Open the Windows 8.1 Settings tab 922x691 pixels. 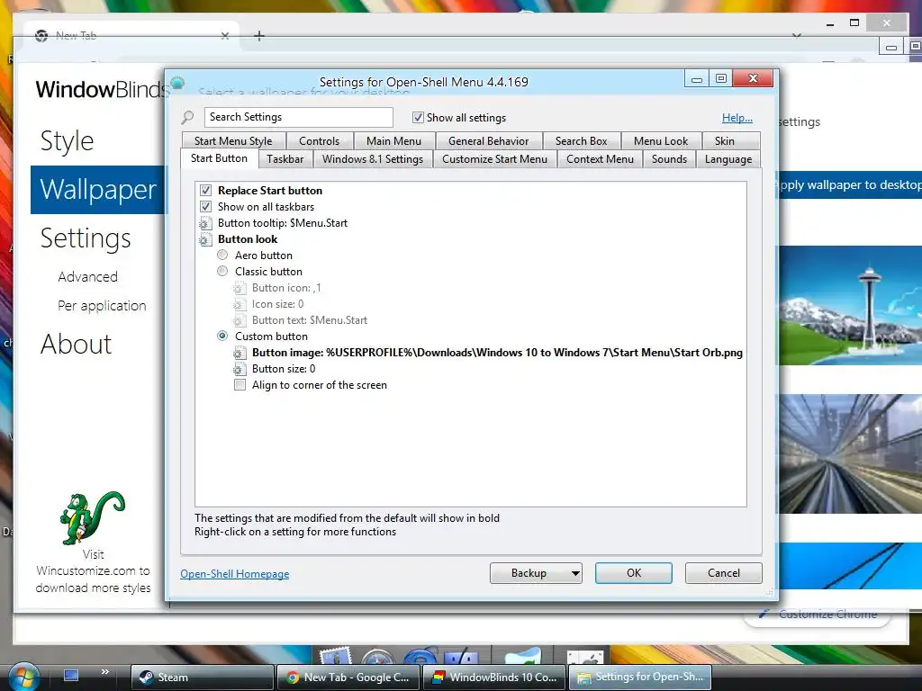[x=373, y=159]
